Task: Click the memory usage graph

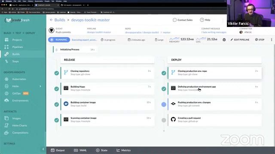Action: coord(174,39)
